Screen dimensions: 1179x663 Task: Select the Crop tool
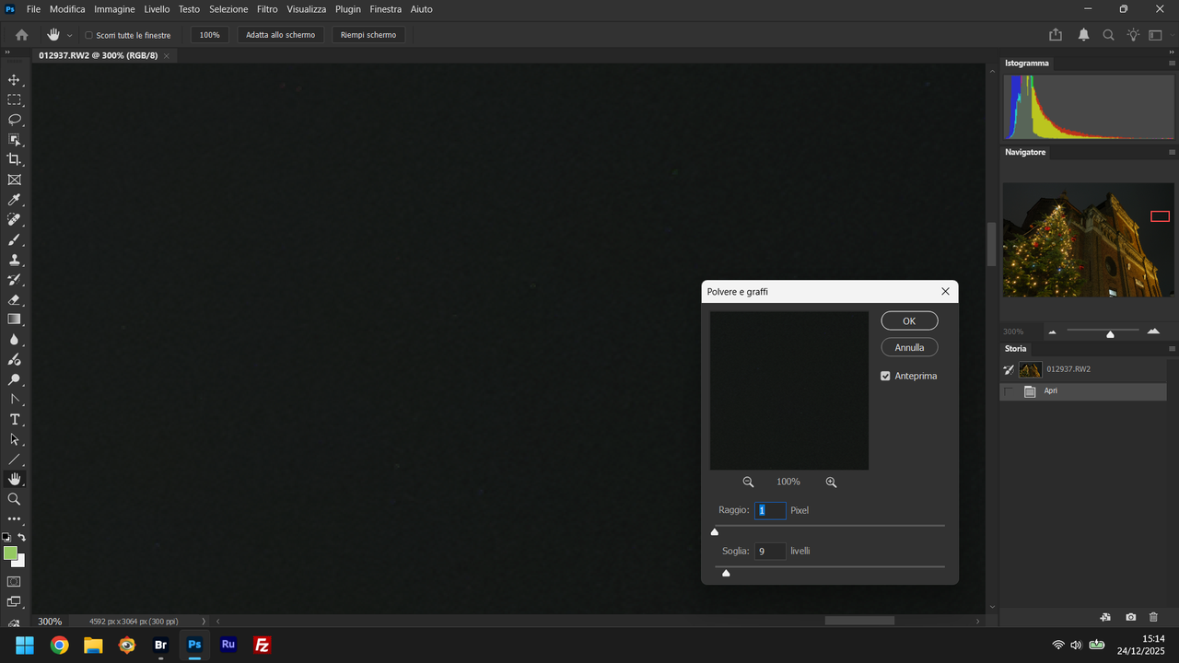point(14,159)
